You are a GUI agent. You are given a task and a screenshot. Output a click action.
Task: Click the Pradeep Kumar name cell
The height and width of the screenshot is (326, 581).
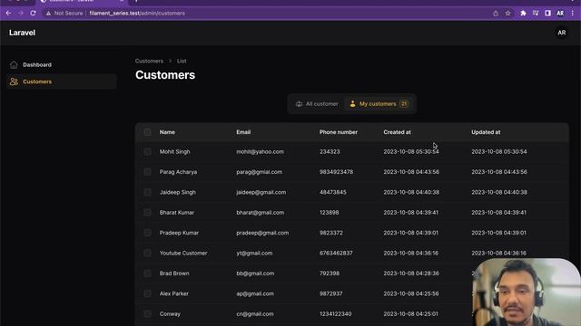179,233
